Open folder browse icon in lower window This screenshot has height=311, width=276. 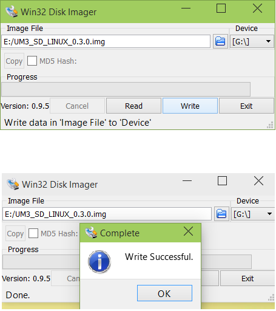(x=221, y=214)
